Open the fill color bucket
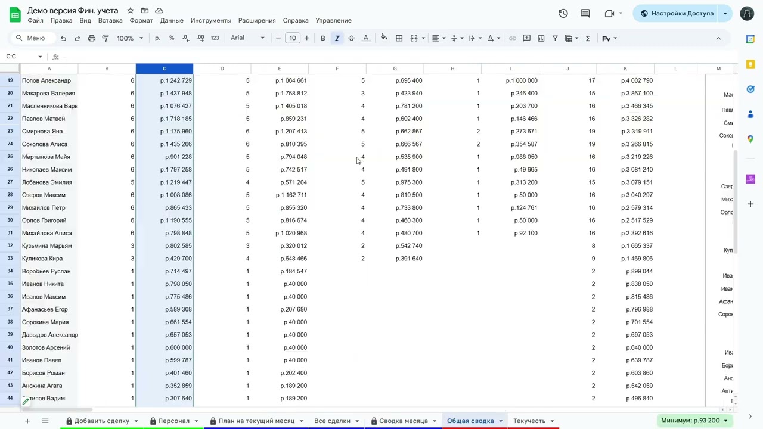 pos(384,38)
